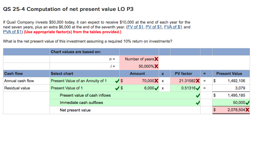Screen dimensions: 260x145
Task: Select the 'Select chart' column header
Action: click(x=62, y=74)
